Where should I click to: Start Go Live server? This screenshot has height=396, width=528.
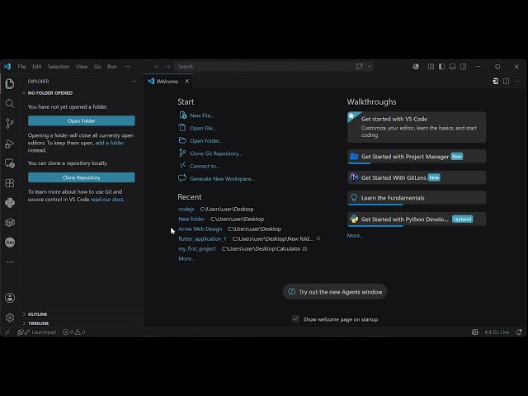[x=497, y=332]
